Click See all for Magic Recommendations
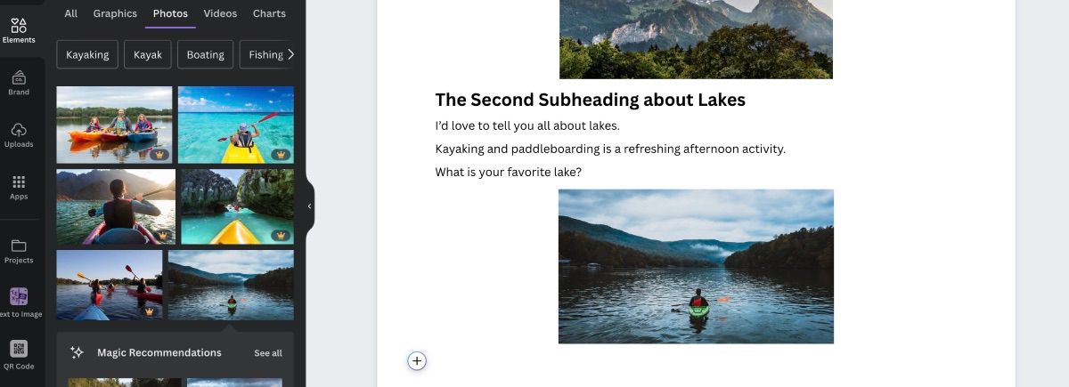The image size is (1069, 387). tap(268, 353)
